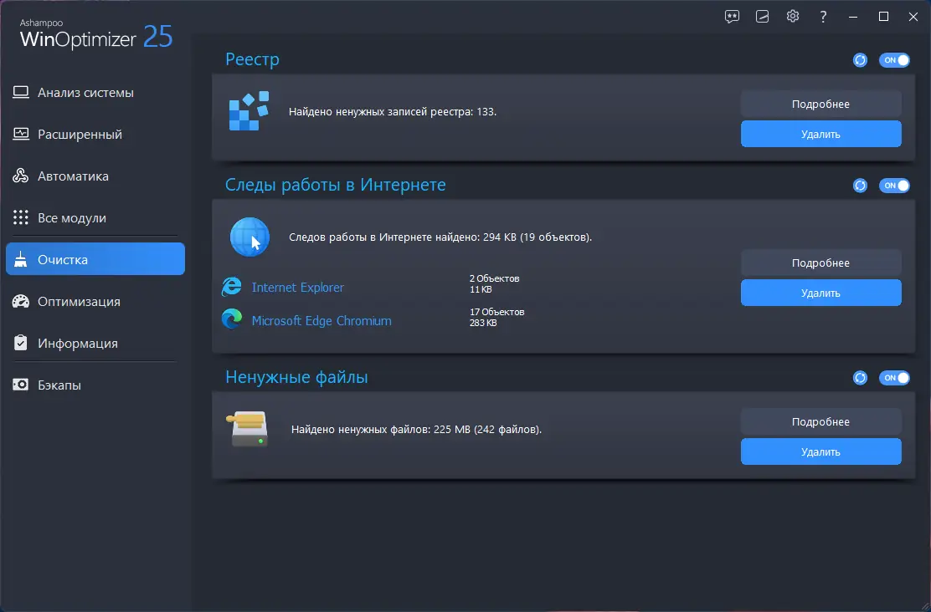This screenshot has width=931, height=612.
Task: Open the Microsoft Edge Chromium link
Action: pyautogui.click(x=321, y=321)
